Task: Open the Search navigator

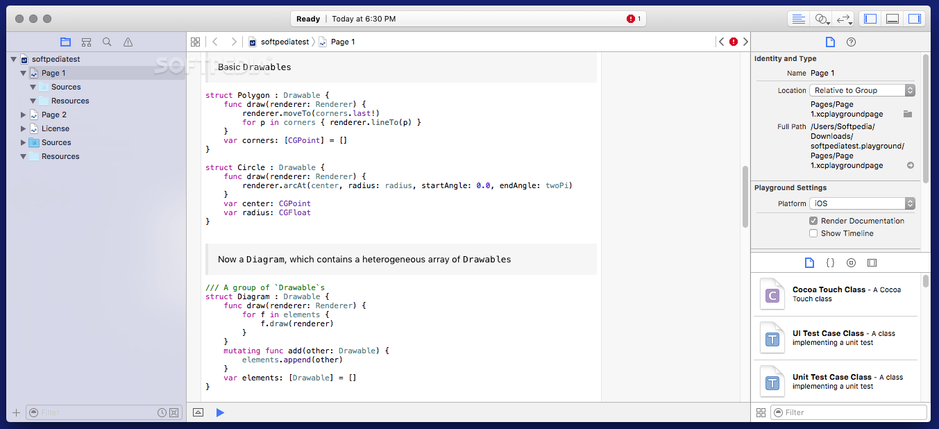Action: coord(107,42)
